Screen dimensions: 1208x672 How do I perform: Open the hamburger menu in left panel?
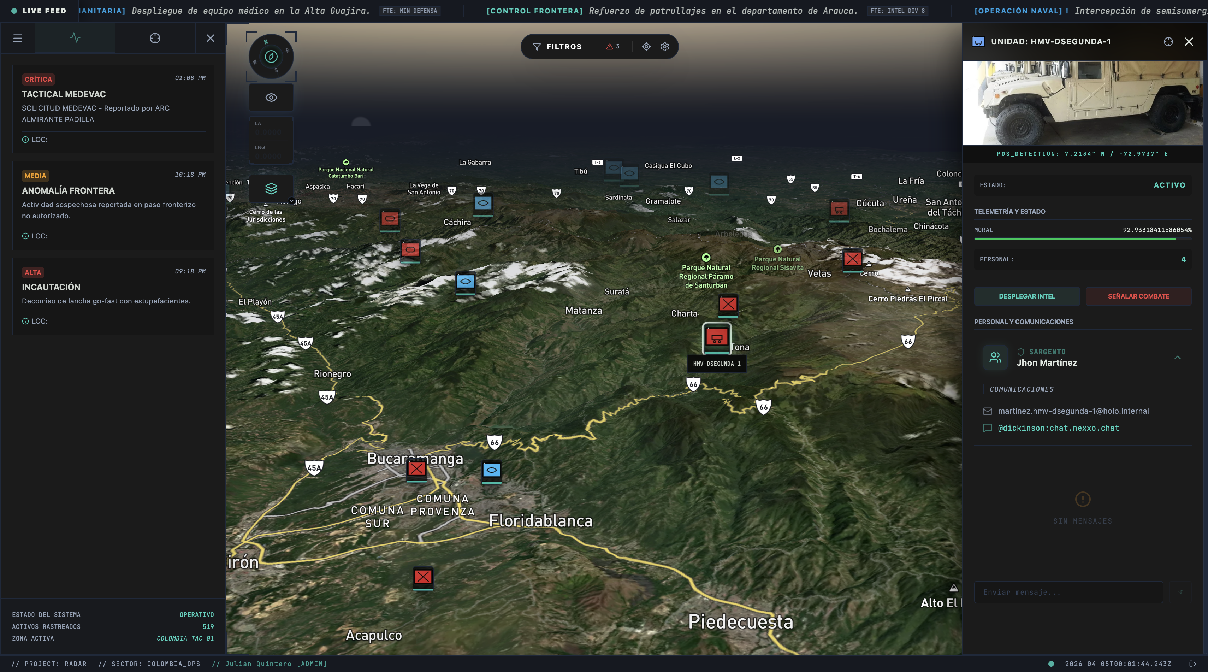coord(17,38)
